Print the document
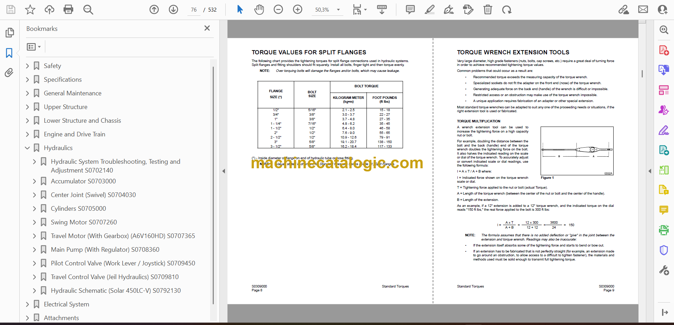The height and width of the screenshot is (325, 674). (x=68, y=9)
